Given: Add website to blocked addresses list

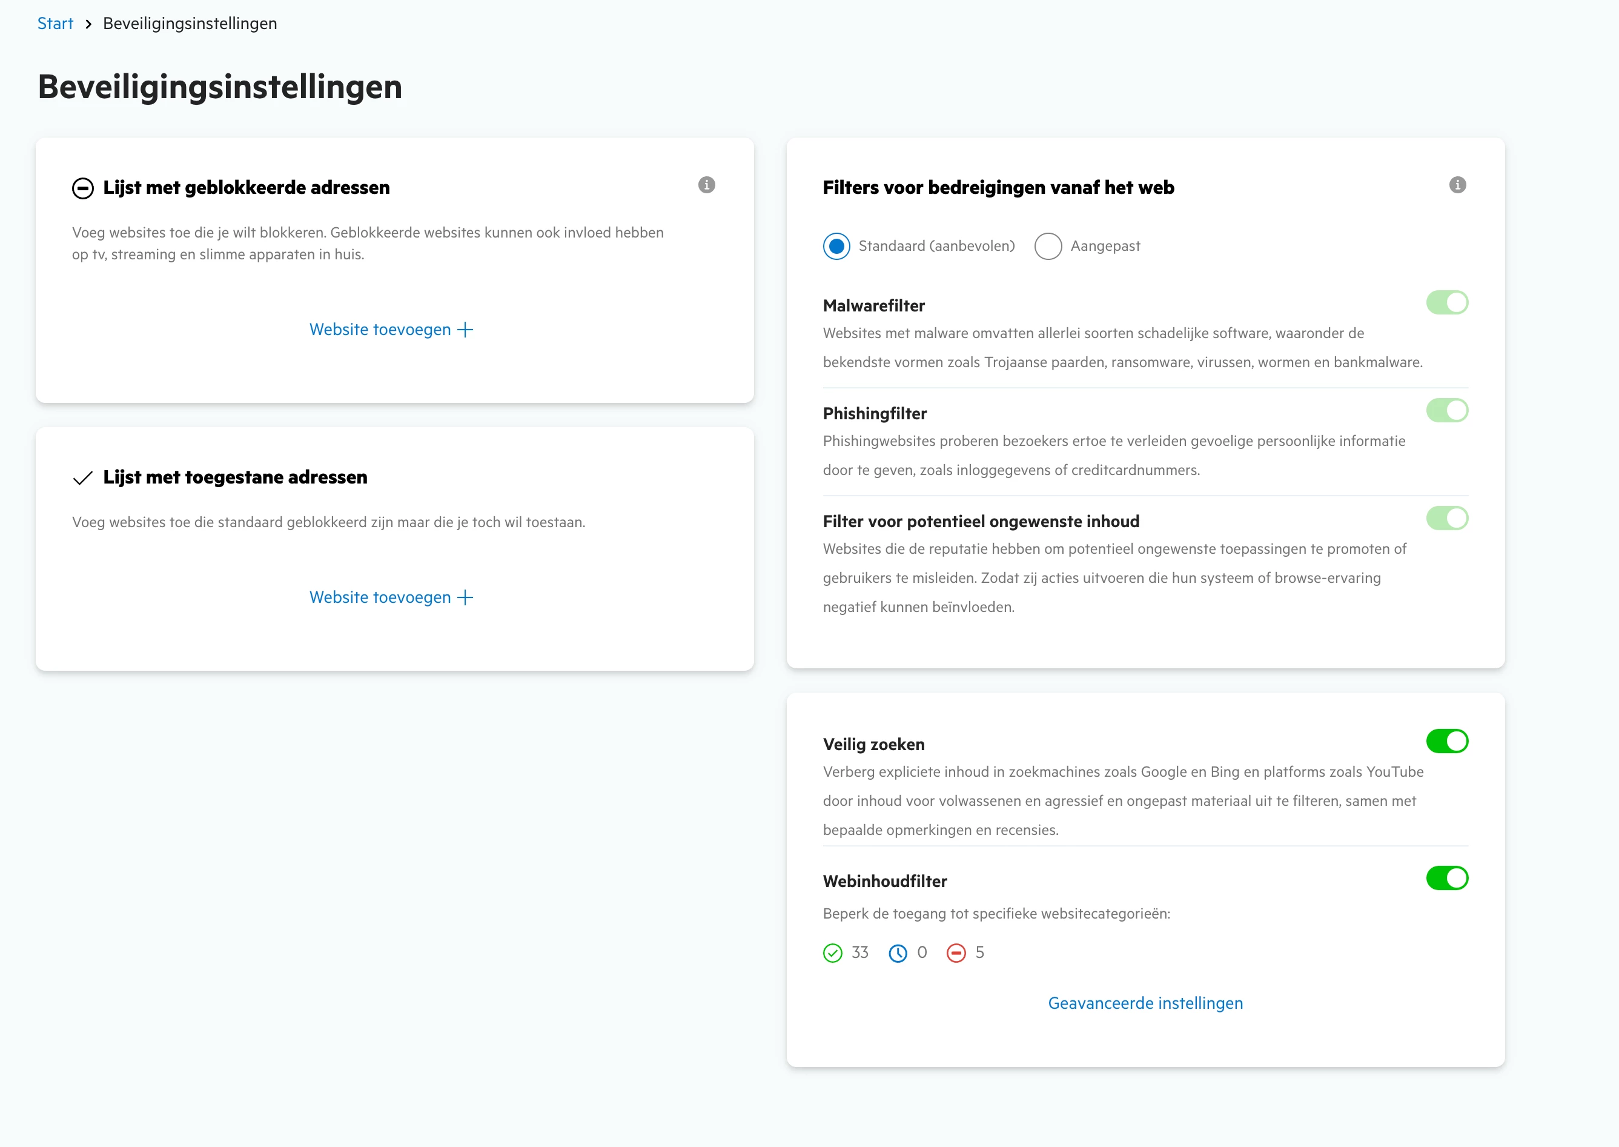Looking at the screenshot, I should (x=391, y=330).
